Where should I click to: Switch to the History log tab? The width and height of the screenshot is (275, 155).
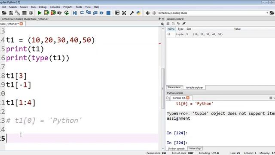pyautogui.click(x=195, y=149)
